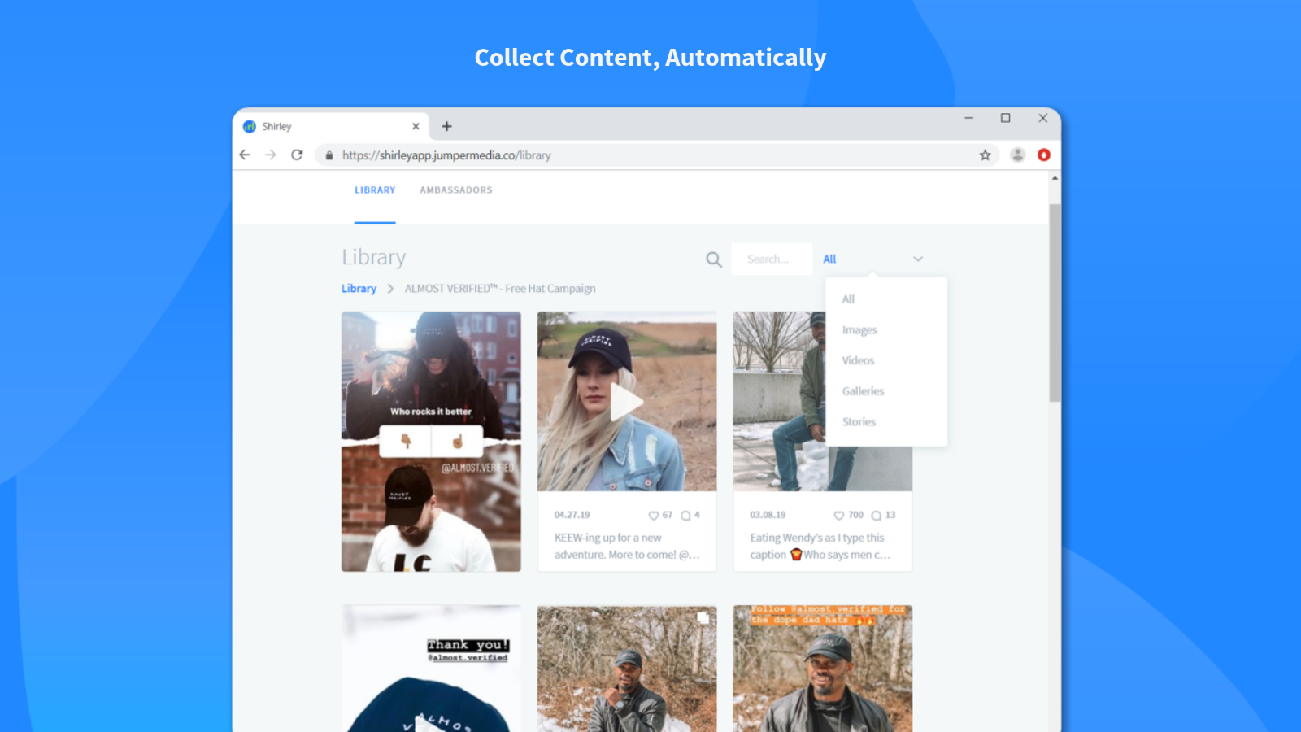This screenshot has width=1301, height=732.
Task: Click the Library breadcrumb link
Action: (x=359, y=289)
